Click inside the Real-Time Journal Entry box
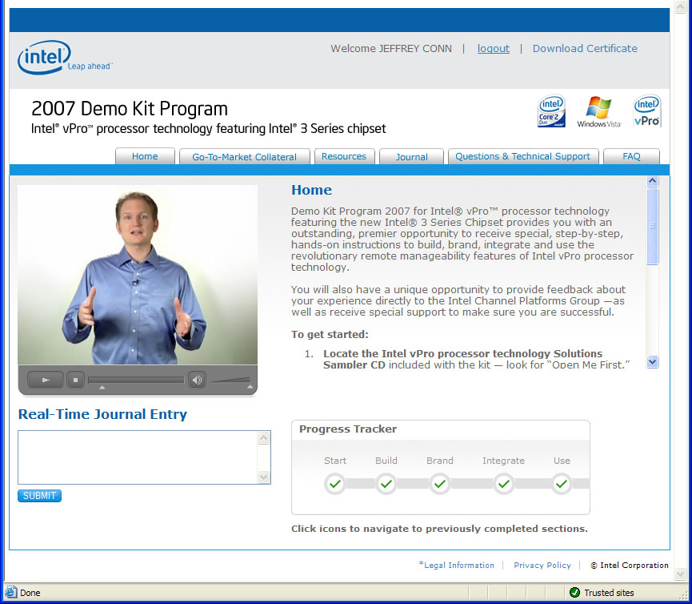The width and height of the screenshot is (692, 604). click(x=138, y=457)
